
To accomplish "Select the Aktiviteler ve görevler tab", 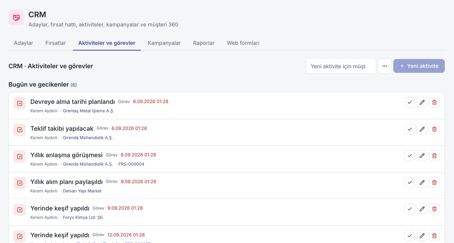I will tap(107, 43).
